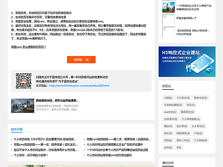This screenshot has height=167, width=223.
Task: Select the 网易博客(1) tag
Action: 183,133
